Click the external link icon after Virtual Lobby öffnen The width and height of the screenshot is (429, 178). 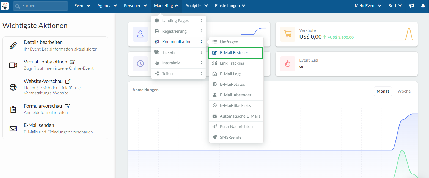(x=72, y=62)
